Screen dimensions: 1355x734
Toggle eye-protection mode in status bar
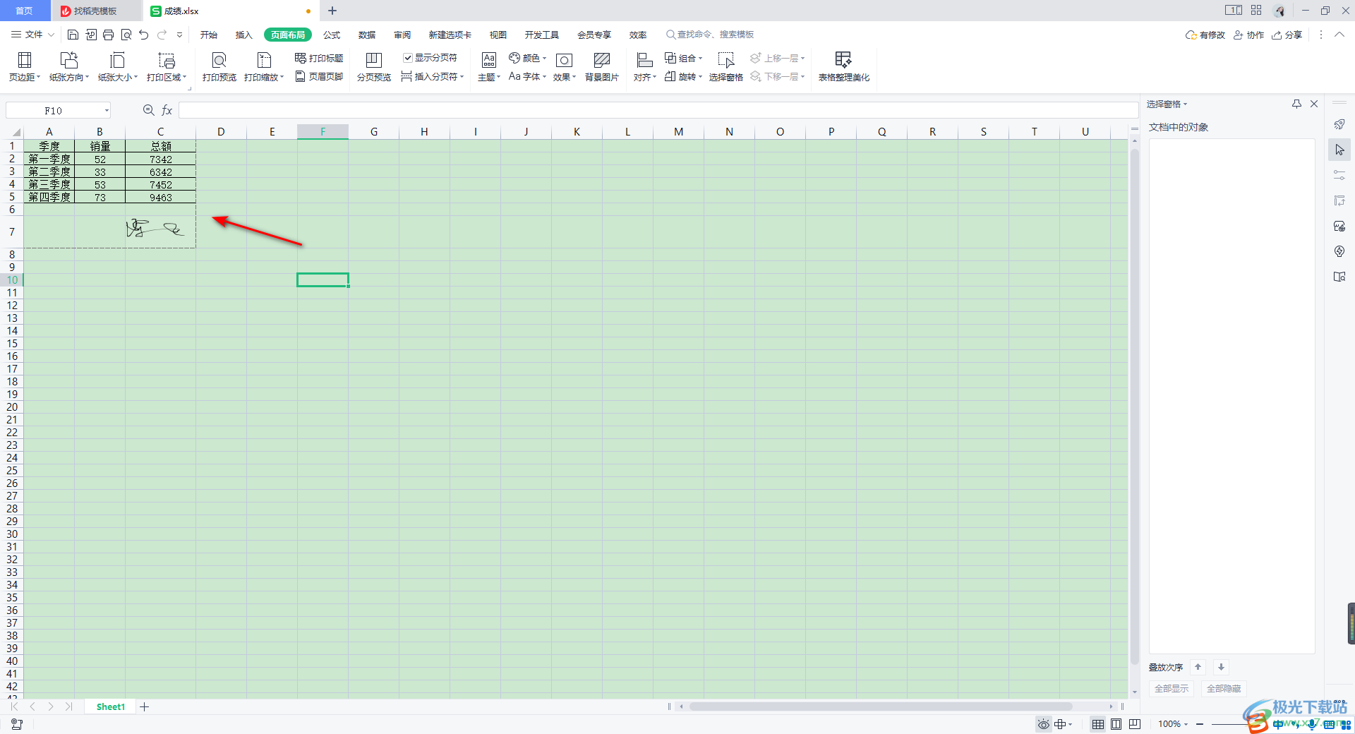[1044, 724]
